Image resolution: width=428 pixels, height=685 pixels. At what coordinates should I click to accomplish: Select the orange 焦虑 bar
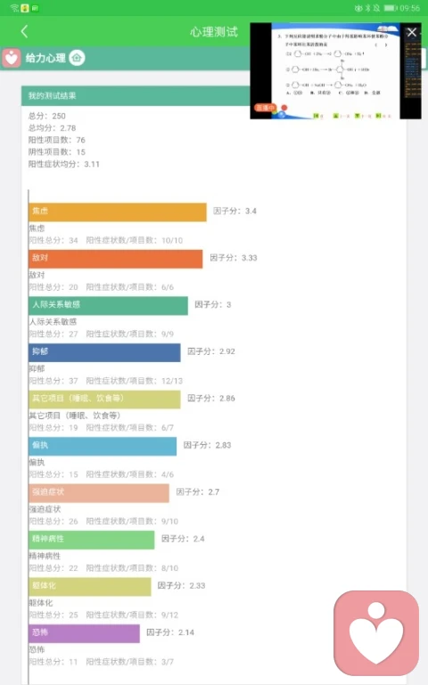118,212
